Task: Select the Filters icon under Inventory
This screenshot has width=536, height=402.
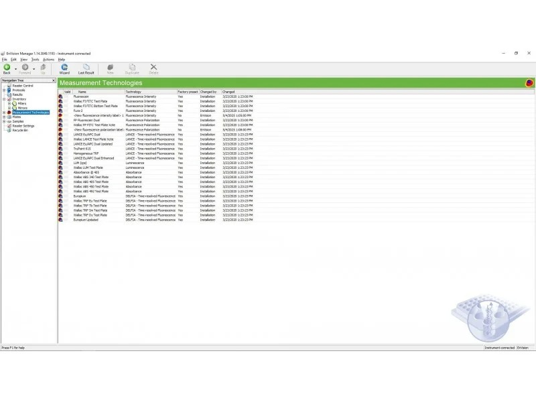Action: 15,103
